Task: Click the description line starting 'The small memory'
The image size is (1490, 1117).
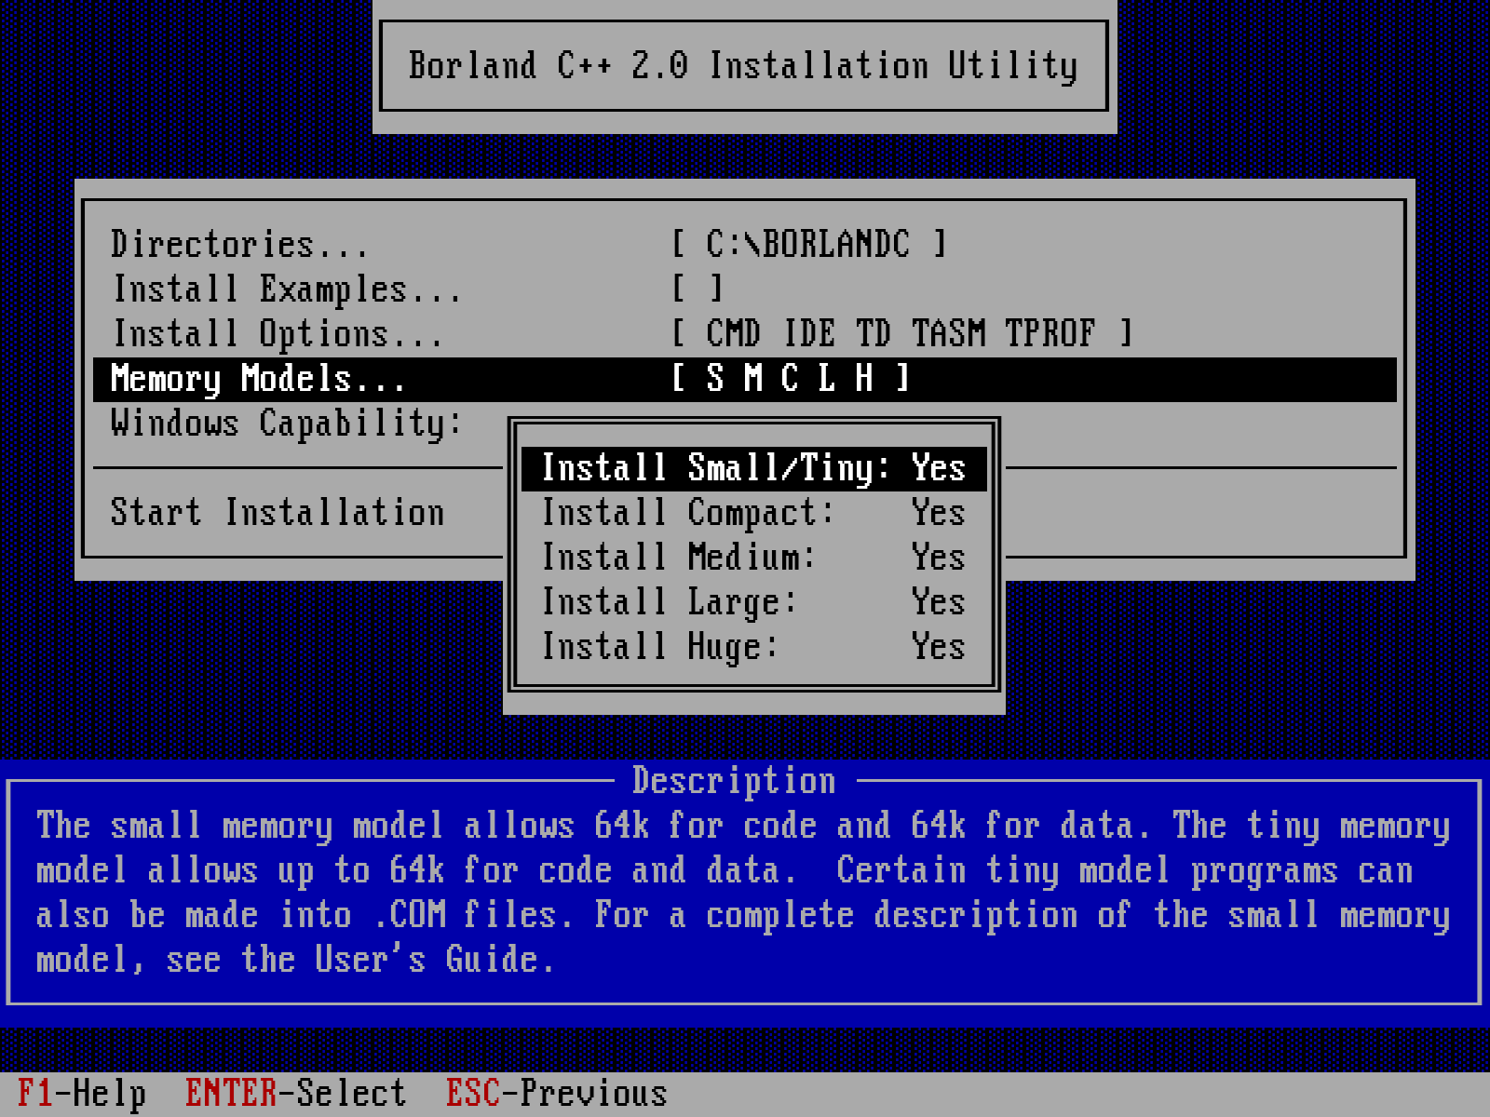Action: [743, 826]
